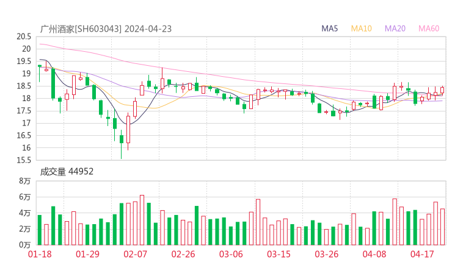
Task: Click the 15.5 price axis label
Action: click(x=24, y=160)
